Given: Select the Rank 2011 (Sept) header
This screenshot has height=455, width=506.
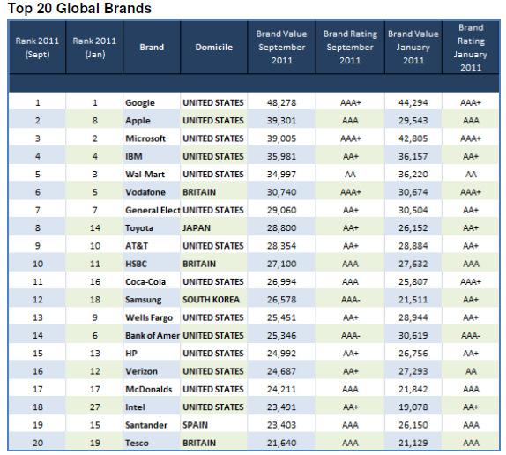Looking at the screenshot, I should point(37,48).
